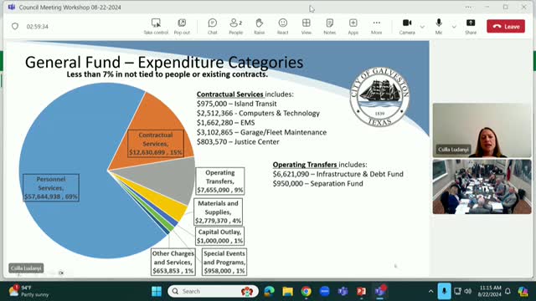Click the Teams logo in title bar

tap(12, 8)
